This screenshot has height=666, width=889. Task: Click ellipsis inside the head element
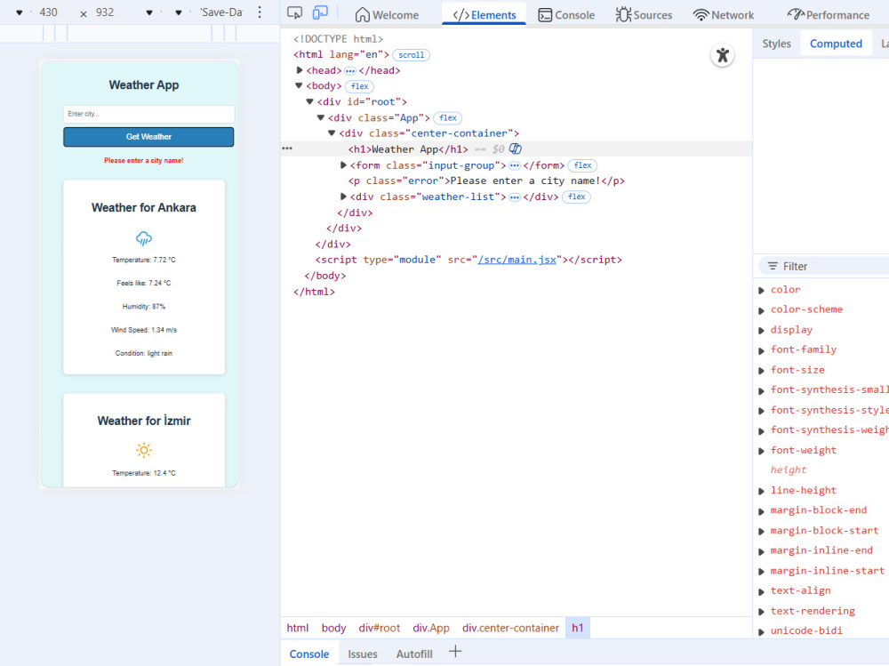349,71
